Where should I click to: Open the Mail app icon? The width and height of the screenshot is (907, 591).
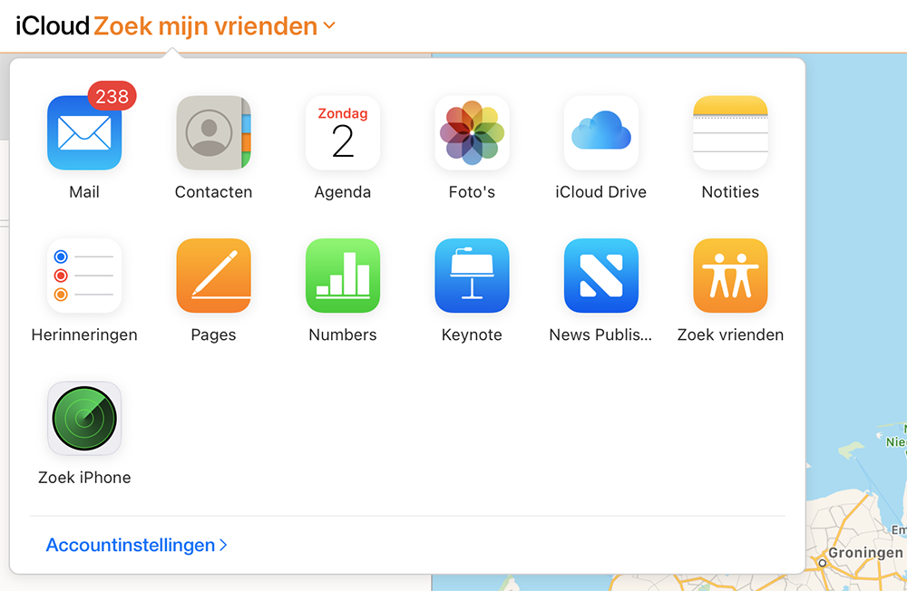pyautogui.click(x=84, y=133)
